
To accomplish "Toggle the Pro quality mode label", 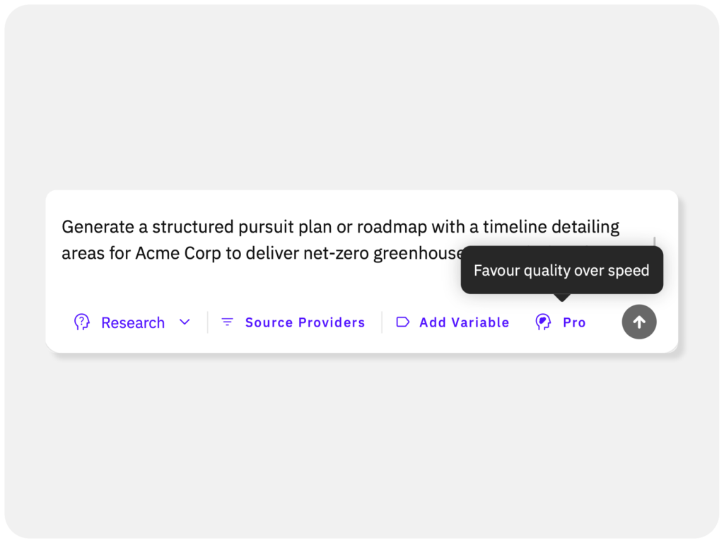I will point(574,322).
